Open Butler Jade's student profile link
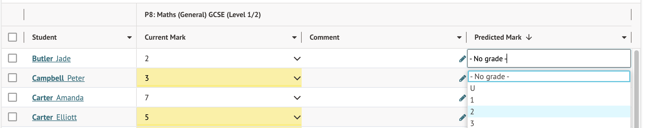 pos(51,59)
